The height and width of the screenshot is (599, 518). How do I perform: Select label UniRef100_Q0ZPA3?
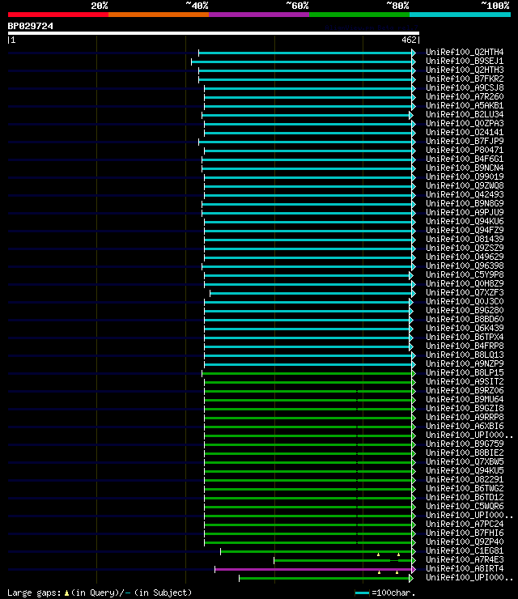pyautogui.click(x=465, y=123)
